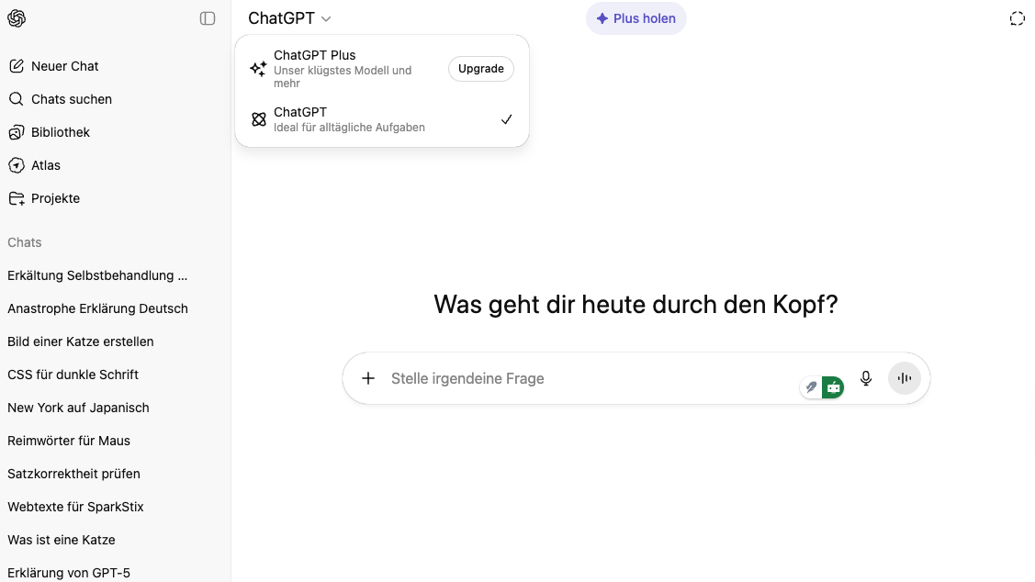Open the attachment plus button in prompt bar

tap(368, 377)
